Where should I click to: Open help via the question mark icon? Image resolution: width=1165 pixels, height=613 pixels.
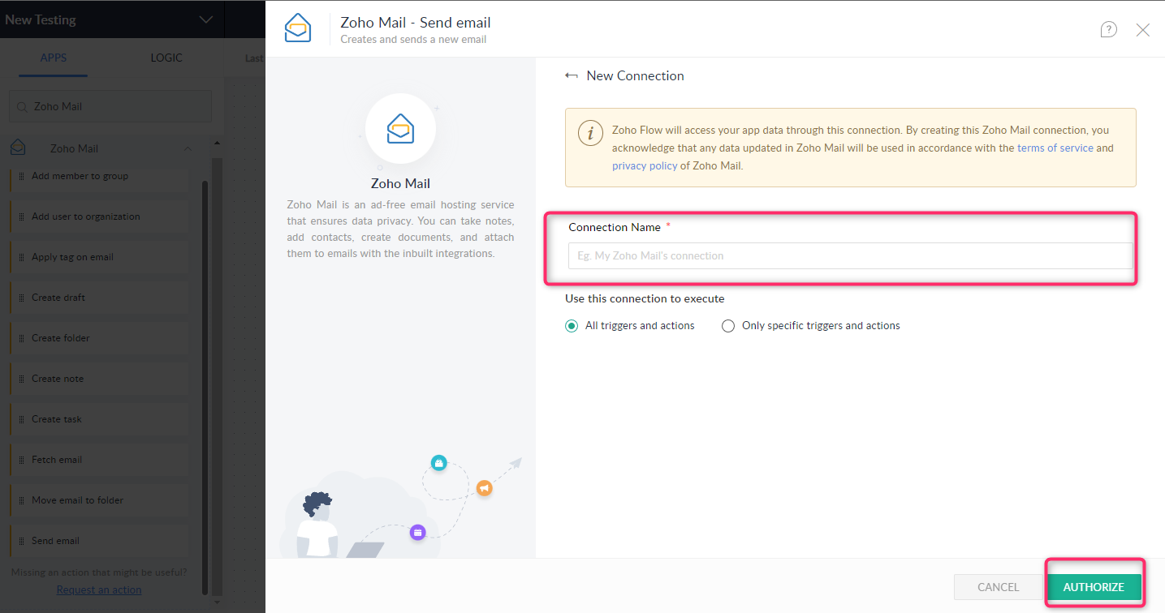coord(1108,29)
